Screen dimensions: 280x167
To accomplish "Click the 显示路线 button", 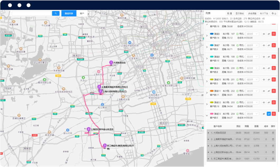I will tap(240, 13).
